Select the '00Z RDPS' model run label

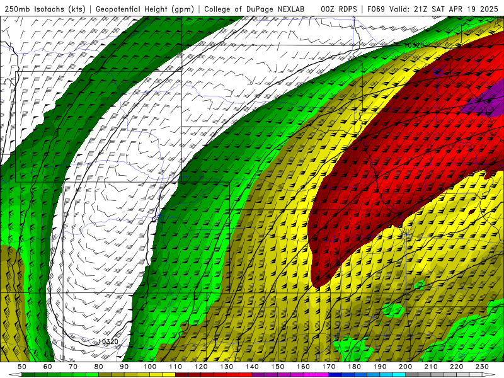338,9
